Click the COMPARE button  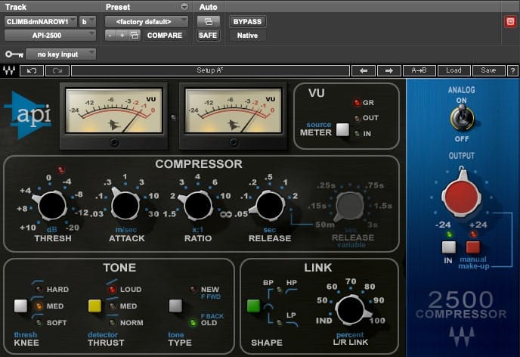pos(165,36)
